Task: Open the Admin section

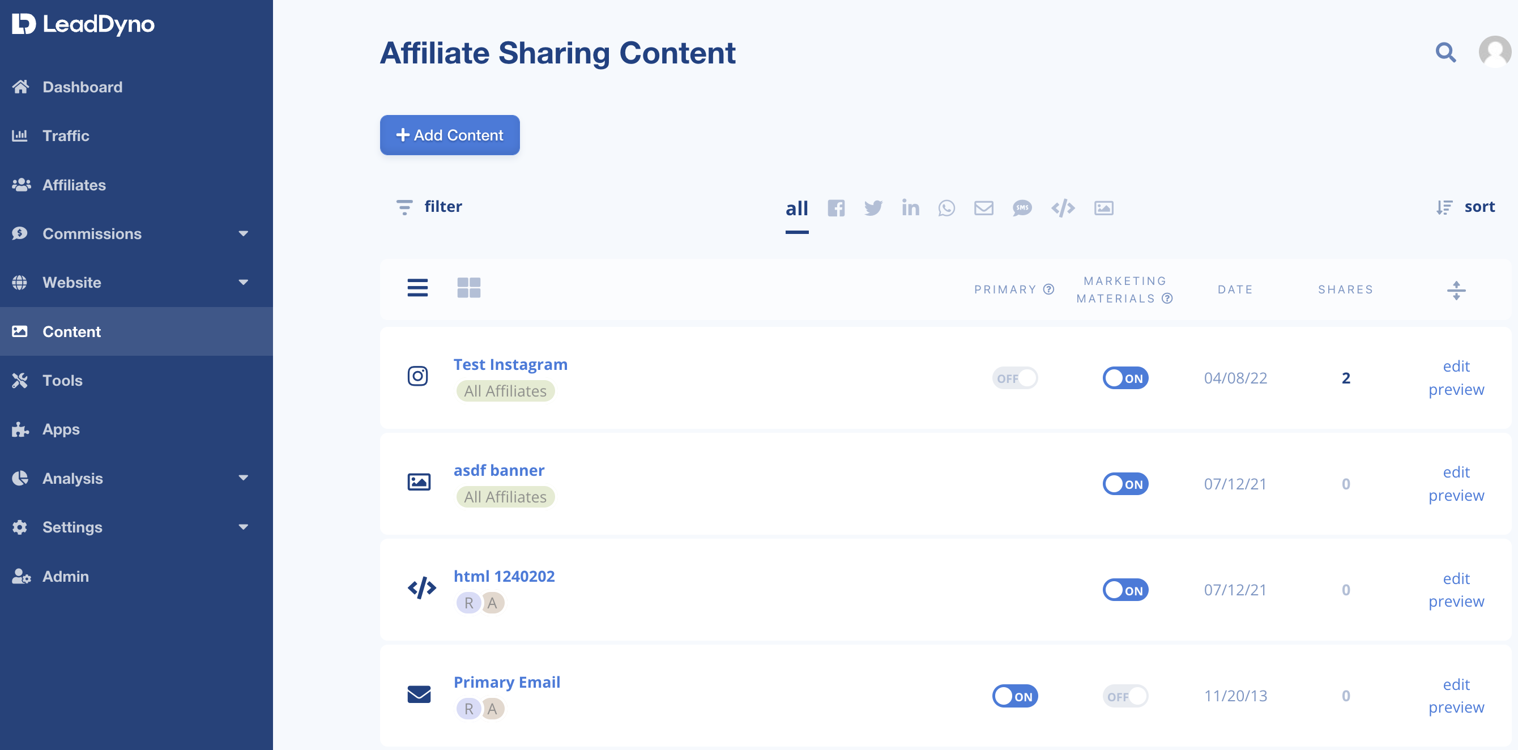Action: point(136,576)
